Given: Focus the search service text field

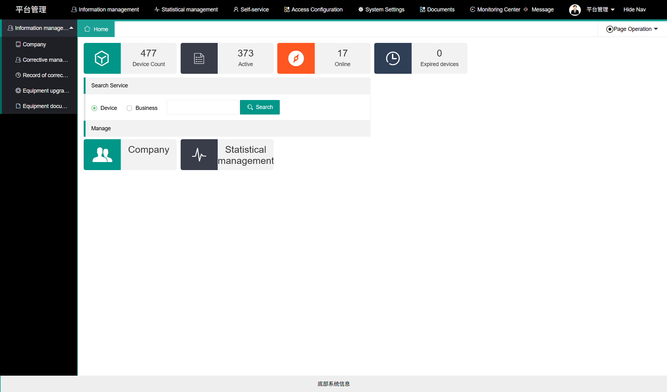Looking at the screenshot, I should point(202,107).
